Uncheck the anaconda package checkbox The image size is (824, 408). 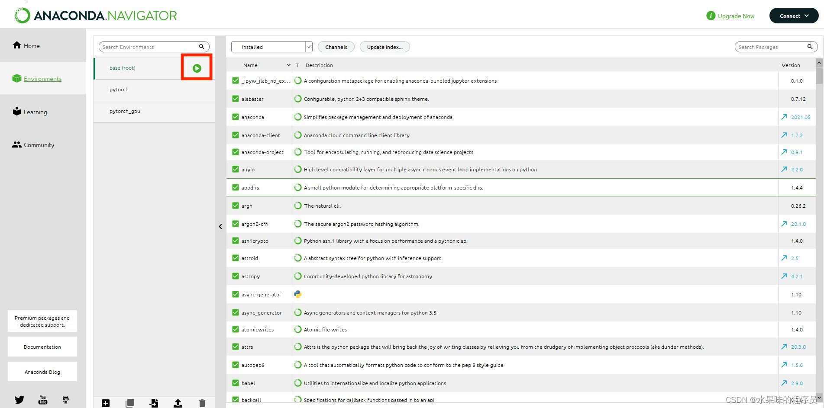[x=236, y=117]
